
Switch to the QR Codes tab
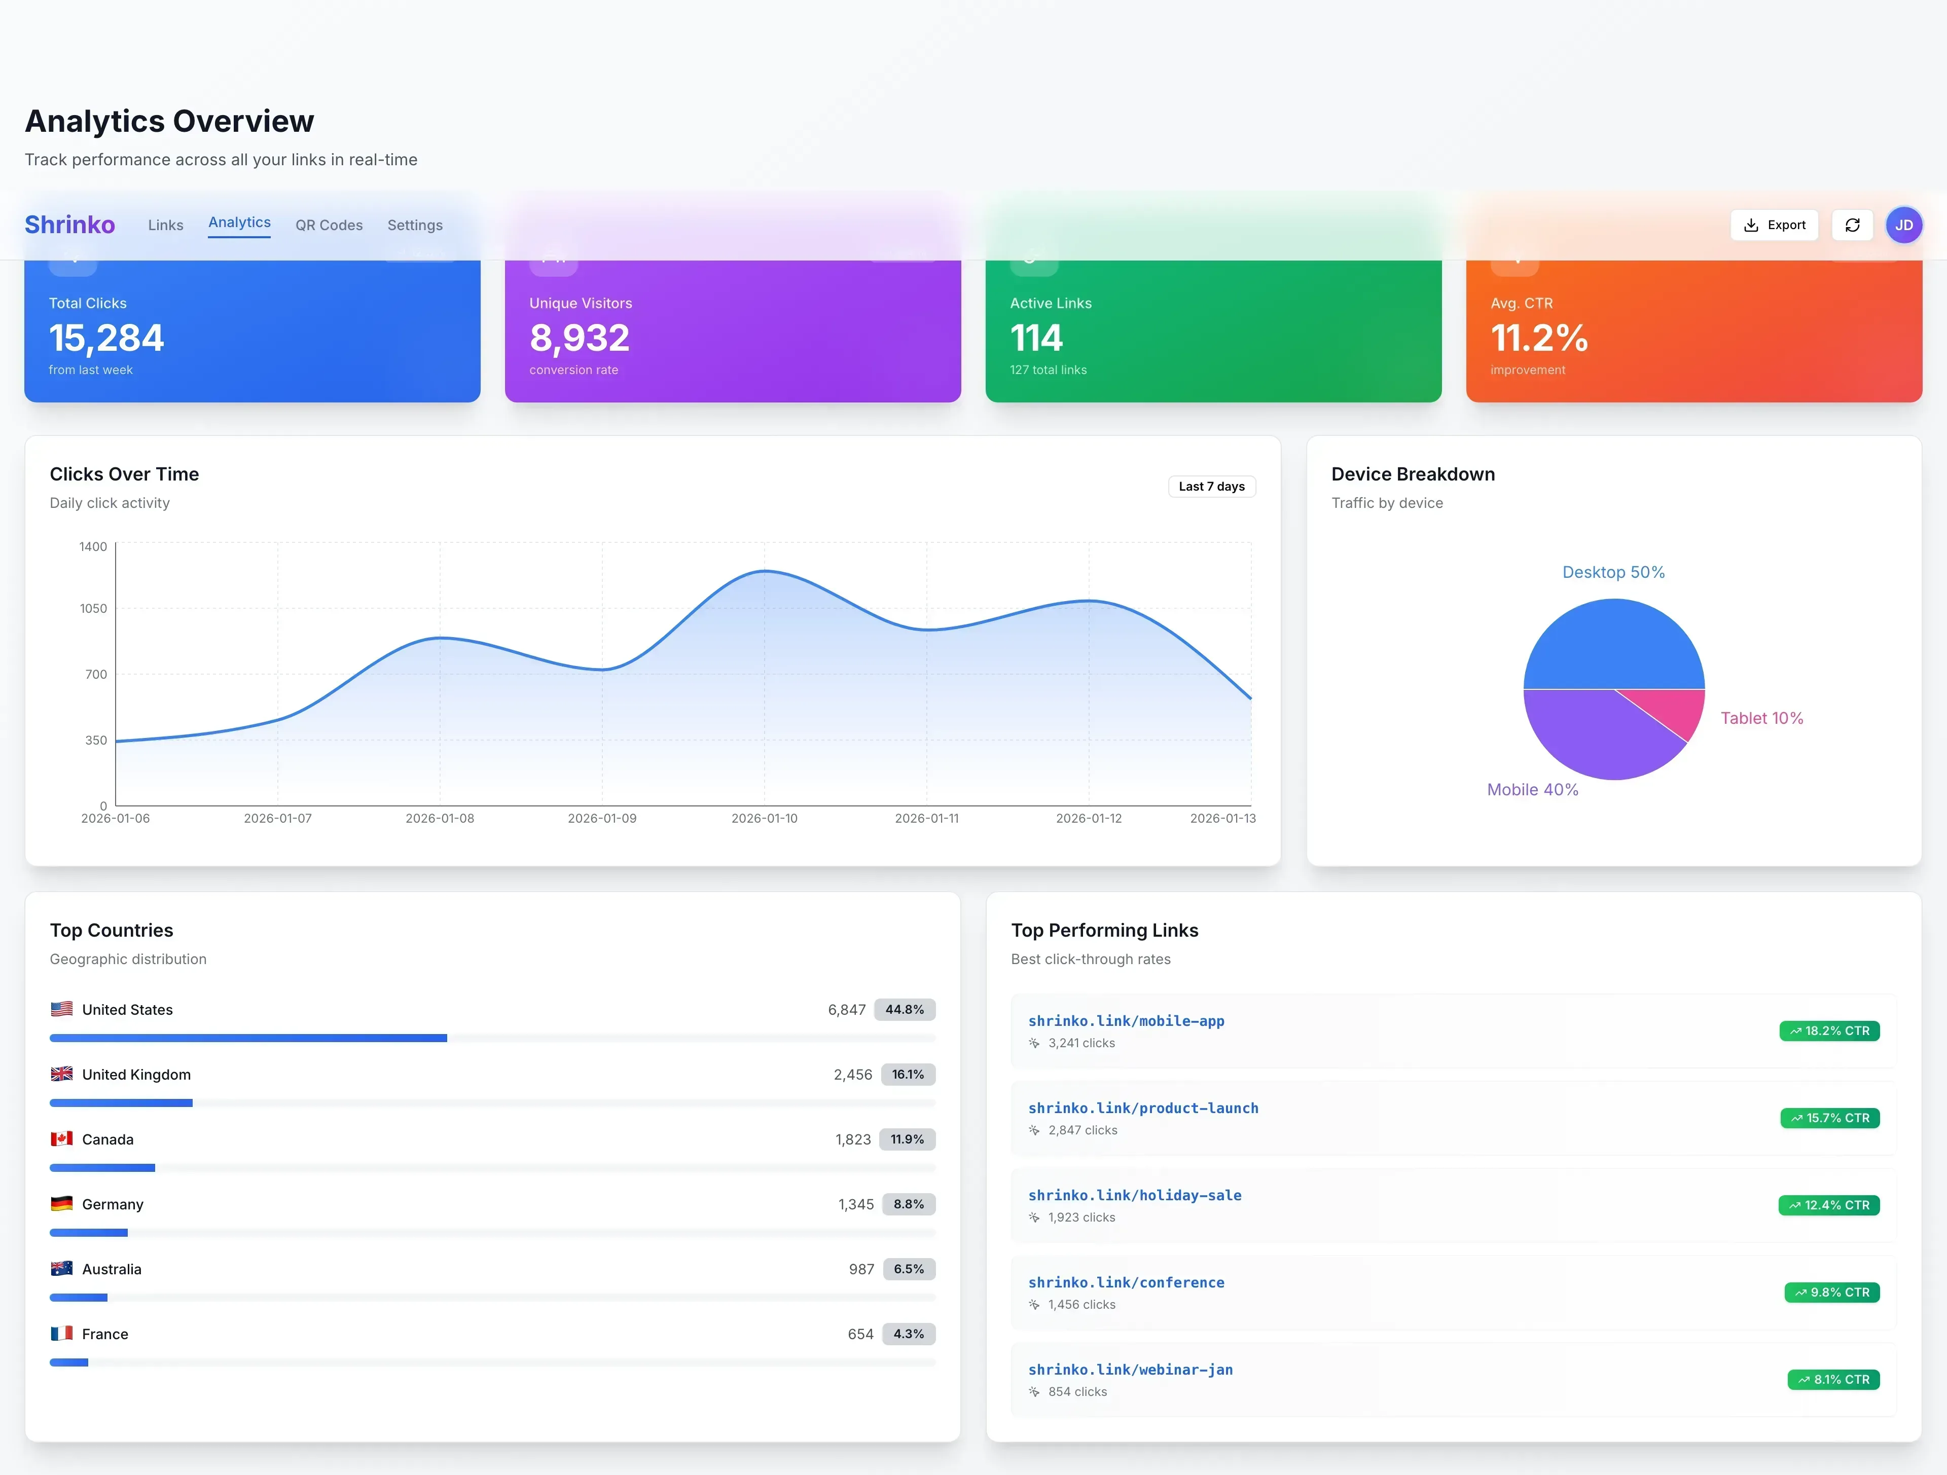329,225
